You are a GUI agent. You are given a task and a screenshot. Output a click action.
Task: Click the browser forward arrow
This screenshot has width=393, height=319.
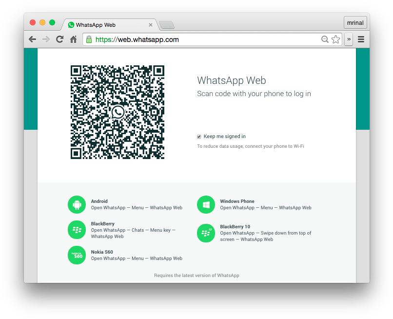click(46, 40)
